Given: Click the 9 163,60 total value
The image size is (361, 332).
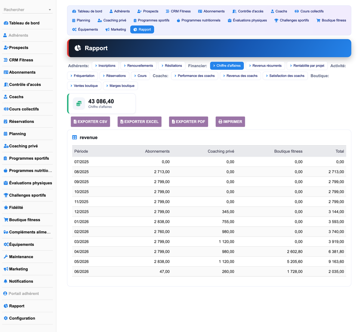Looking at the screenshot, I should pos(336,262).
